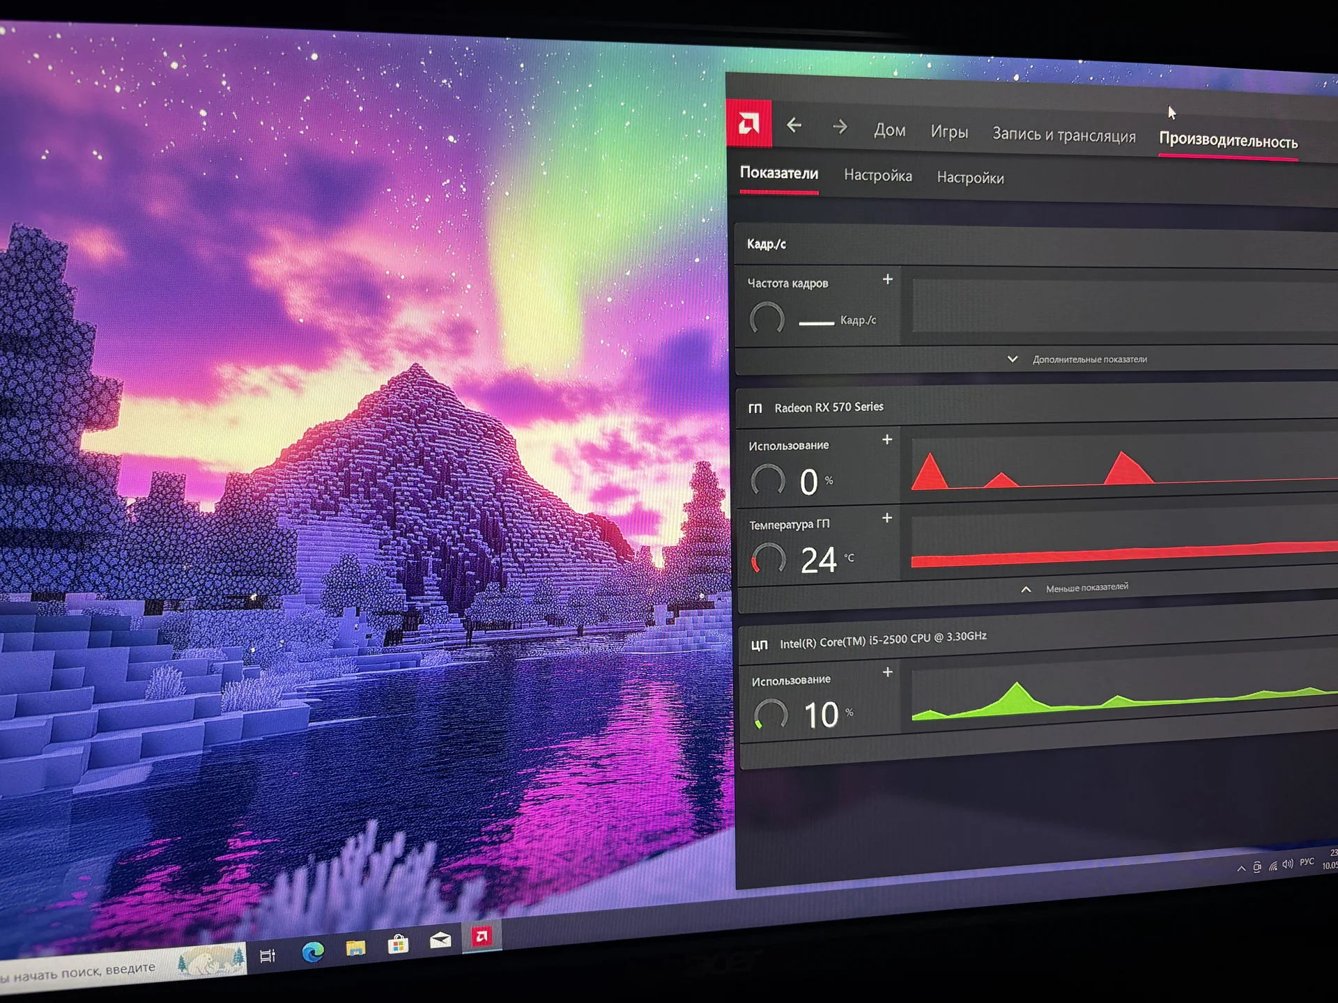Image resolution: width=1338 pixels, height=1003 pixels.
Task: Click the Meet Now tray icon
Action: click(x=1257, y=867)
